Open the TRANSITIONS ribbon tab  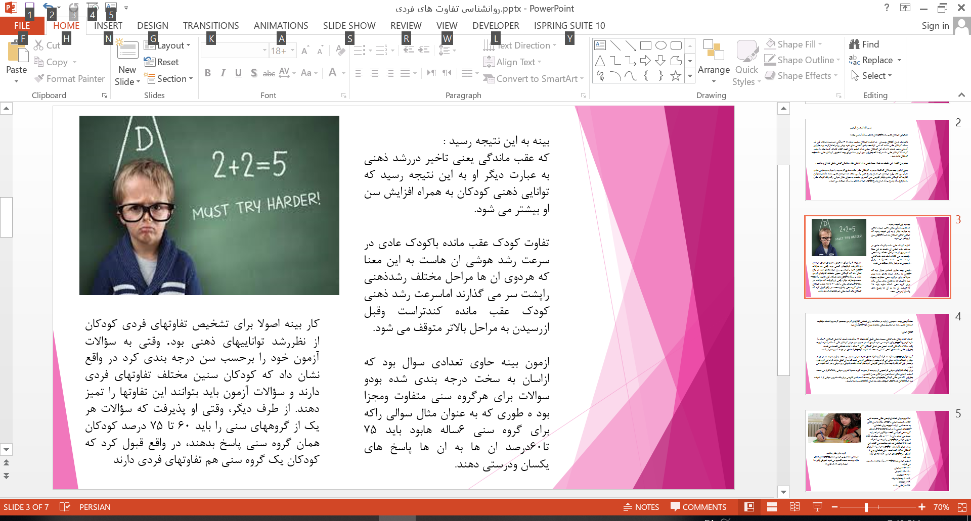(210, 26)
